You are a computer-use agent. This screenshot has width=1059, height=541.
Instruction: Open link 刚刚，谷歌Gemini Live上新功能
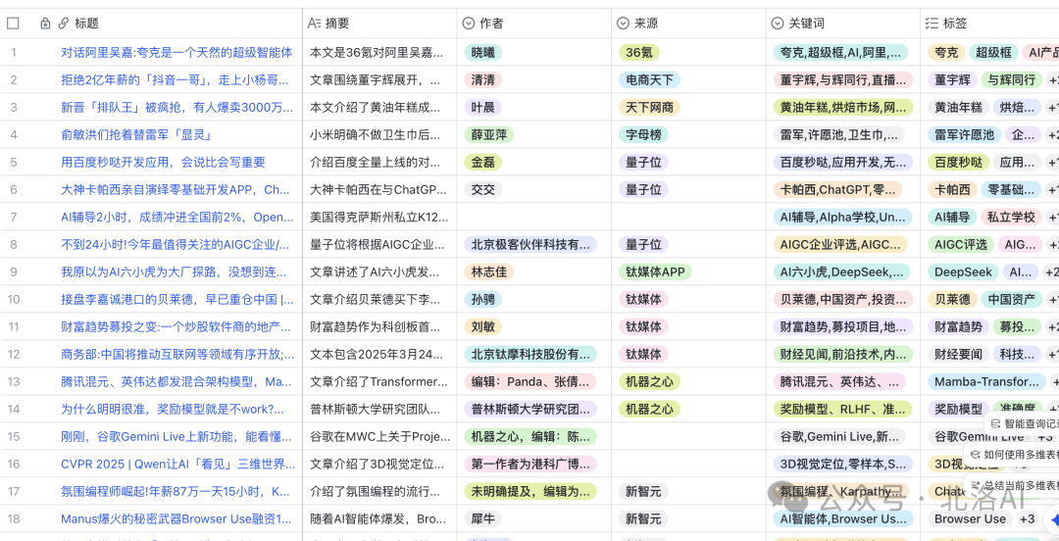(176, 437)
